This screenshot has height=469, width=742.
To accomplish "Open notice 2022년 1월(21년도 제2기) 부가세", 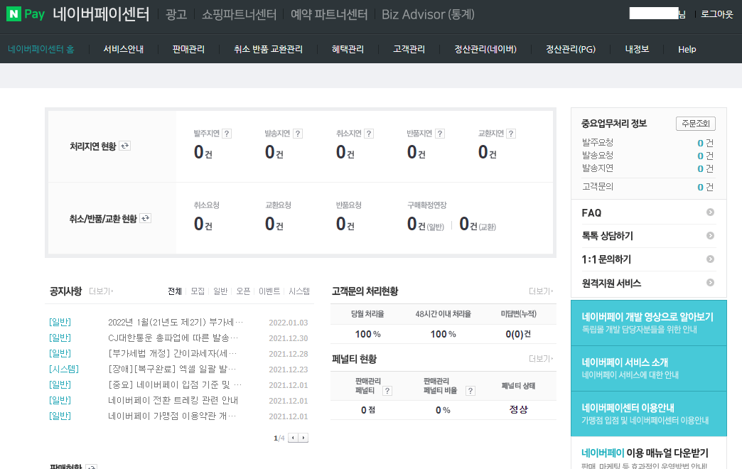I will pos(176,323).
